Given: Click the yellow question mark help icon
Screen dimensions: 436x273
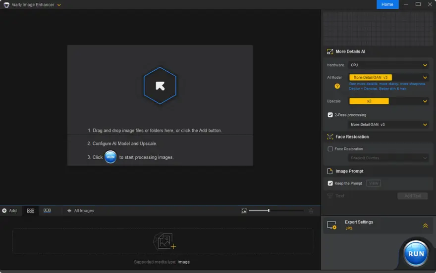Looking at the screenshot, I should 337,86.
